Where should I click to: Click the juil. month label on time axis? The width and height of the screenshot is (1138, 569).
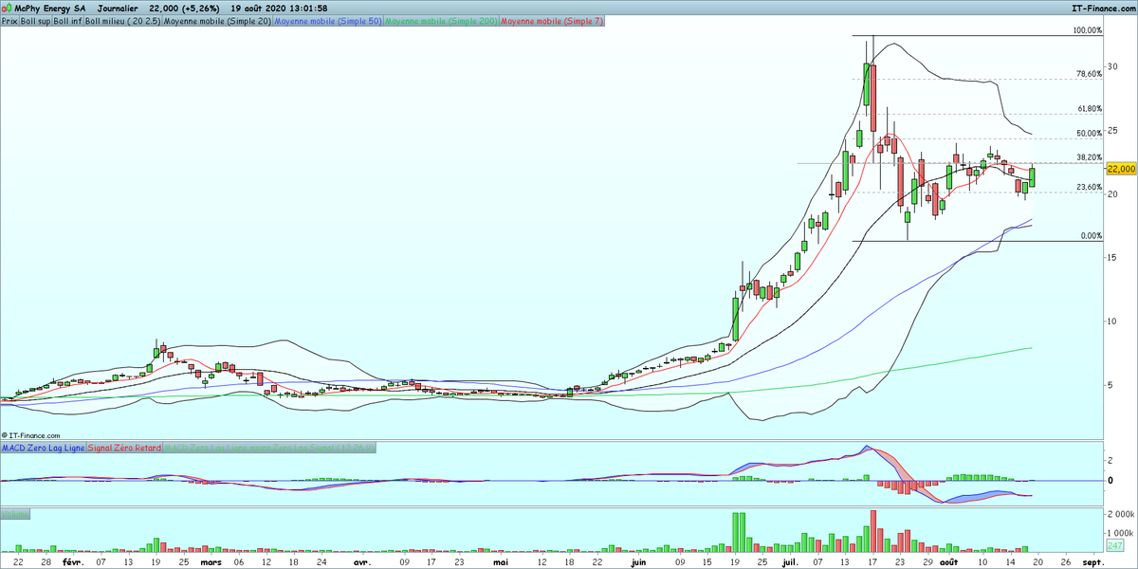coord(791,562)
